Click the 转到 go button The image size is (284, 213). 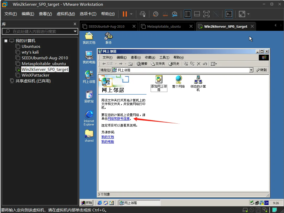point(262,70)
